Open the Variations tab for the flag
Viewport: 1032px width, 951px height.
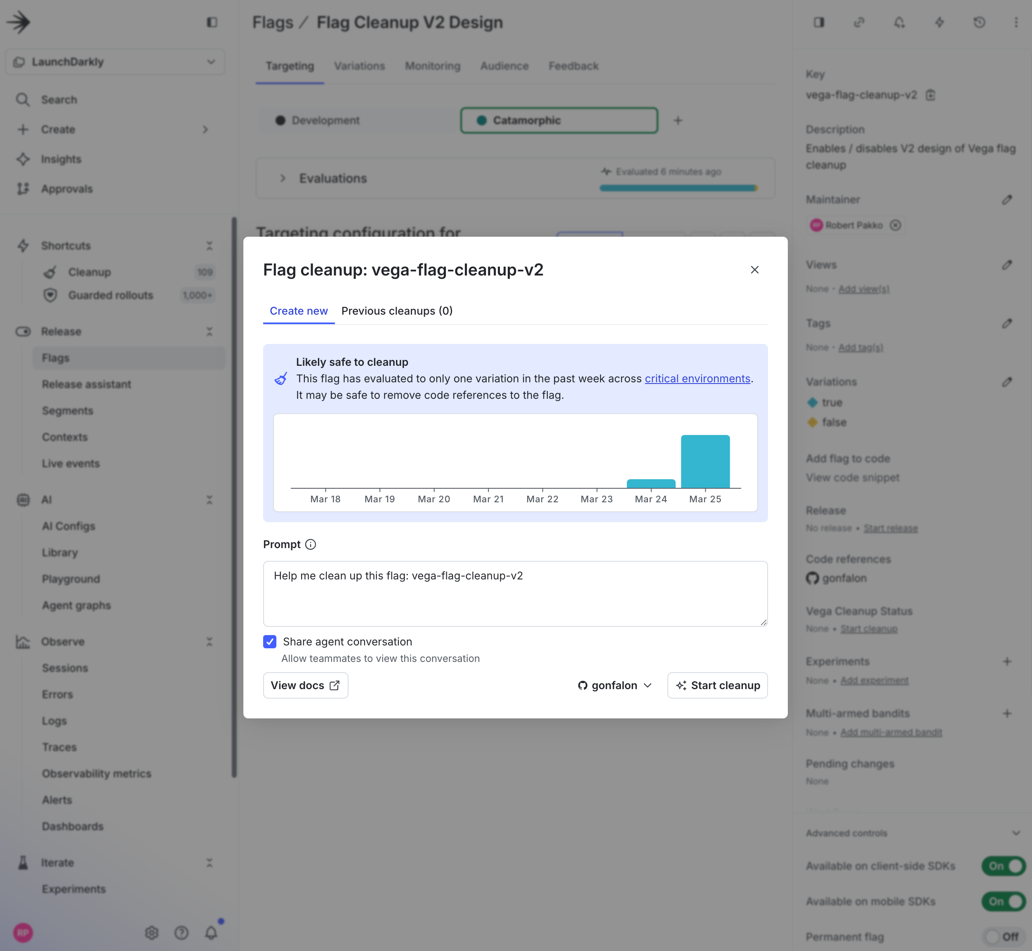[x=359, y=66]
